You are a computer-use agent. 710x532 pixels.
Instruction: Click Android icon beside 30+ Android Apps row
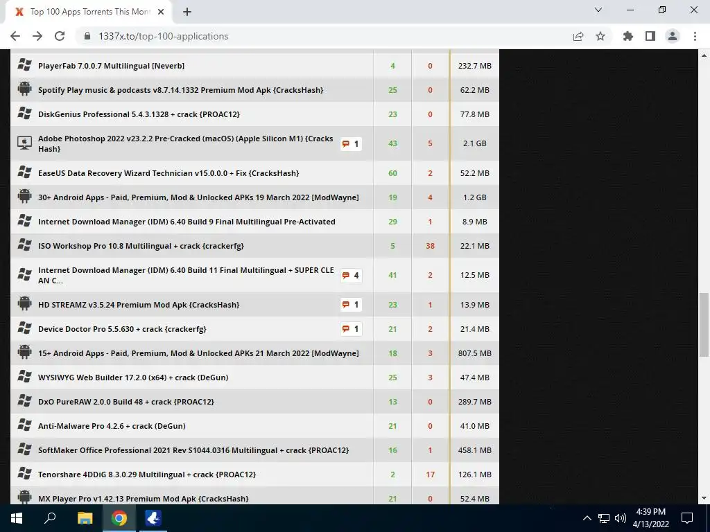point(24,196)
